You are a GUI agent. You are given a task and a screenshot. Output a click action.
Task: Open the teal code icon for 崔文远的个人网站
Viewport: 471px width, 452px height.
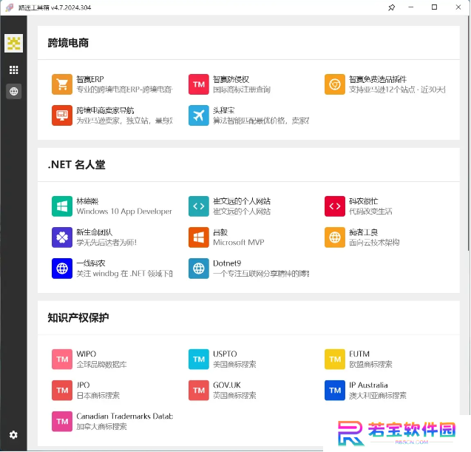coord(199,206)
